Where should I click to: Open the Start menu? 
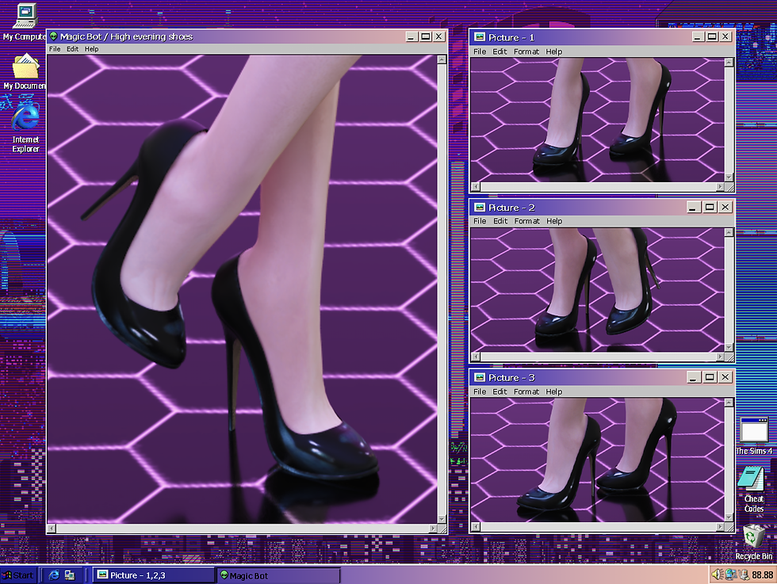coord(18,575)
